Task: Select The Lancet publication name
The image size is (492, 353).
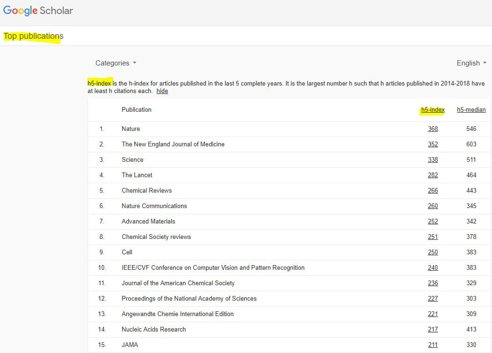Action: click(137, 175)
